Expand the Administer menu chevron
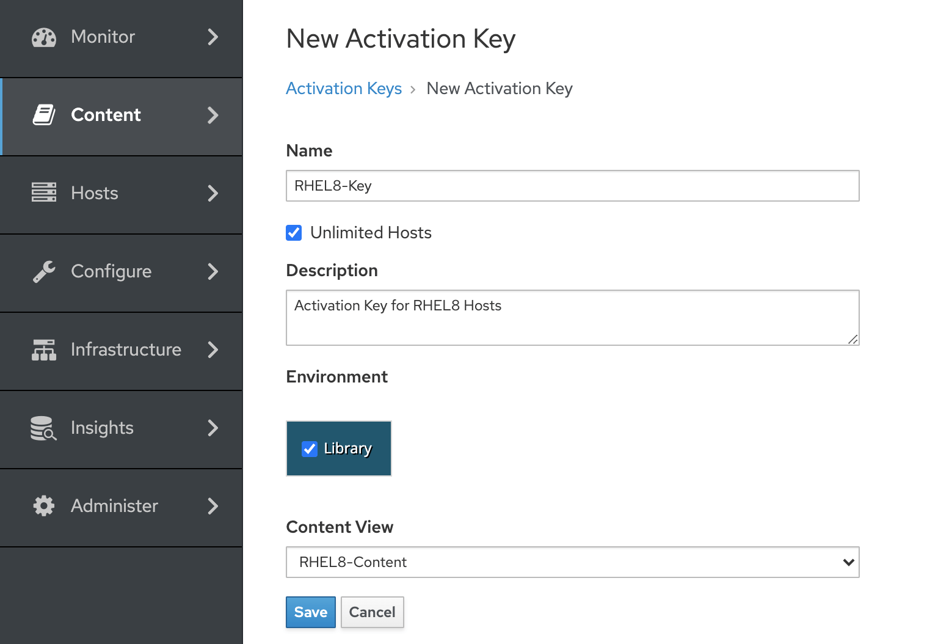 pyautogui.click(x=213, y=506)
